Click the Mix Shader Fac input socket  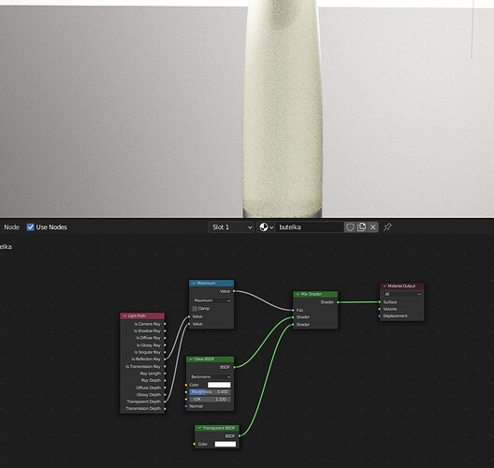[294, 310]
